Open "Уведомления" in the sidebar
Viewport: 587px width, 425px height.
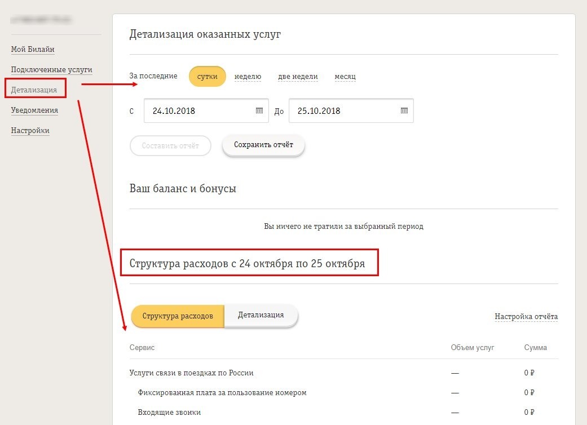34,110
